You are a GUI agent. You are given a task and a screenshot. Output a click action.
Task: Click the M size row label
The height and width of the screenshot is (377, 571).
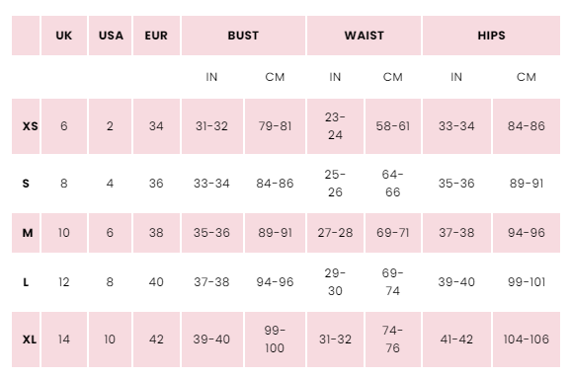pyautogui.click(x=26, y=233)
